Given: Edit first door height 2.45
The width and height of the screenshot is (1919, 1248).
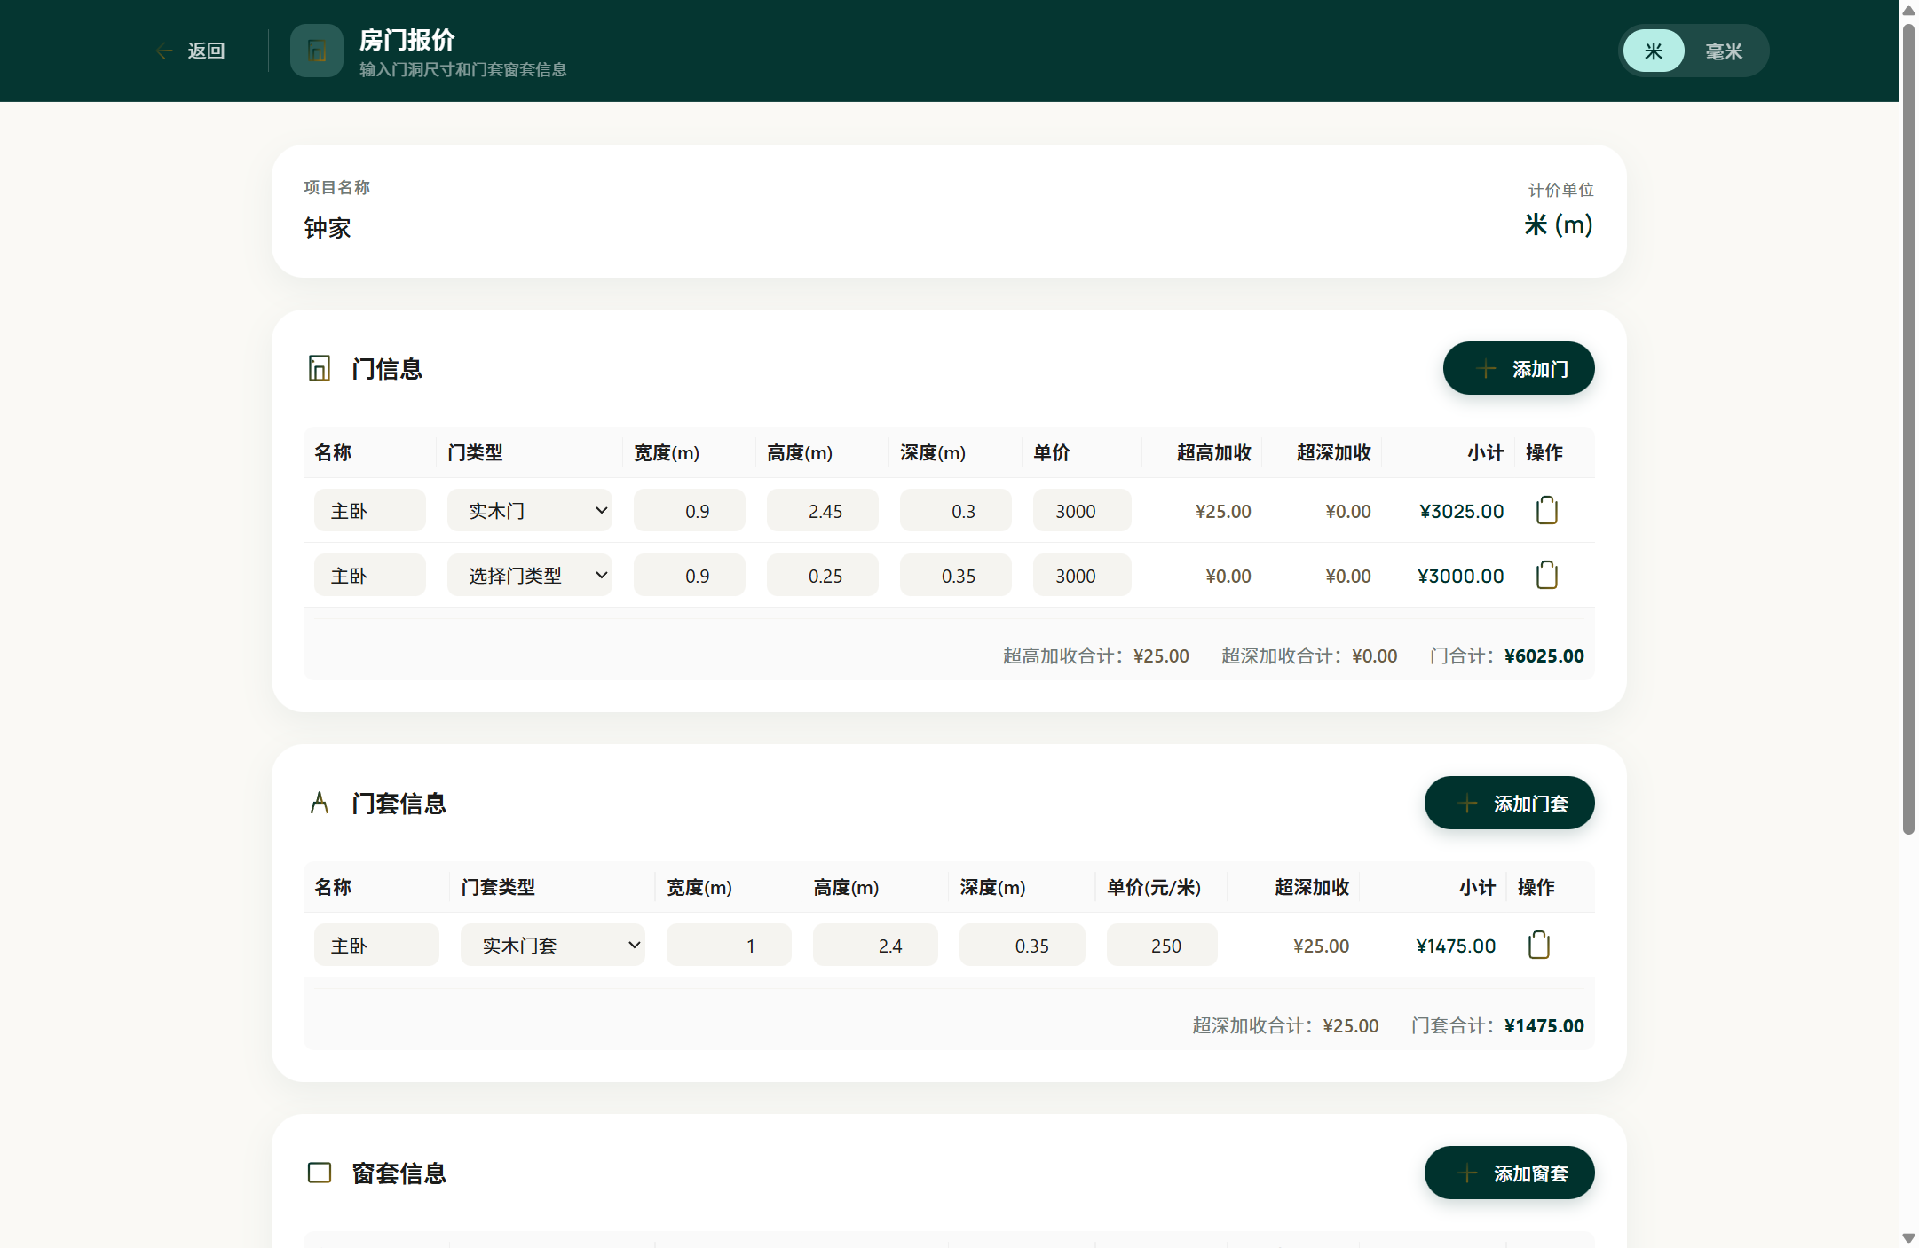Looking at the screenshot, I should tap(823, 510).
